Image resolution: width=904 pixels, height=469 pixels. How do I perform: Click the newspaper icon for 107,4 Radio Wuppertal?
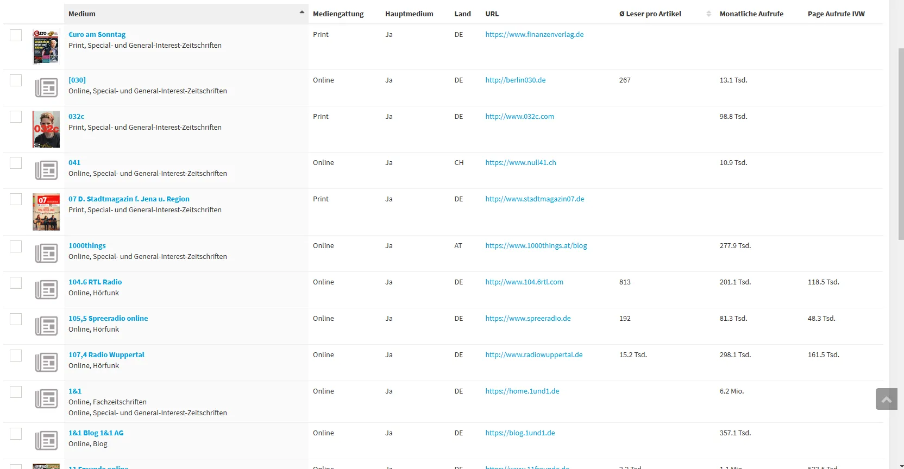(x=46, y=362)
